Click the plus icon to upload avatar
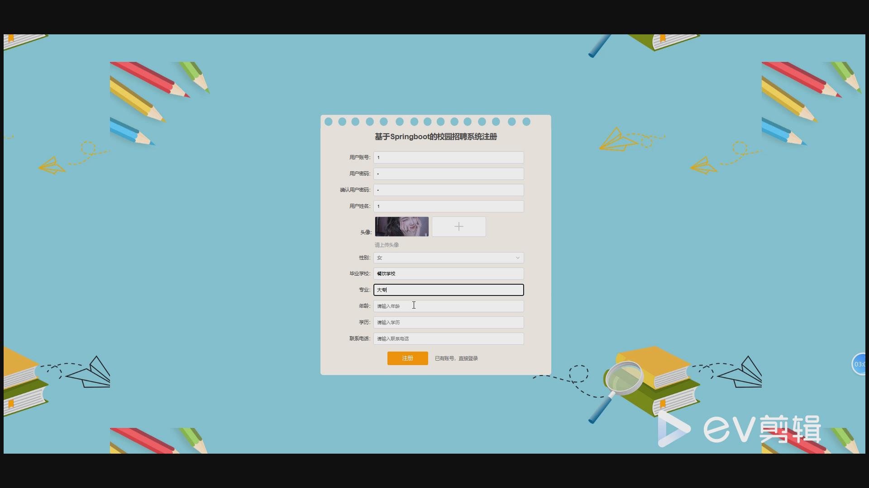The width and height of the screenshot is (869, 488). 458,226
